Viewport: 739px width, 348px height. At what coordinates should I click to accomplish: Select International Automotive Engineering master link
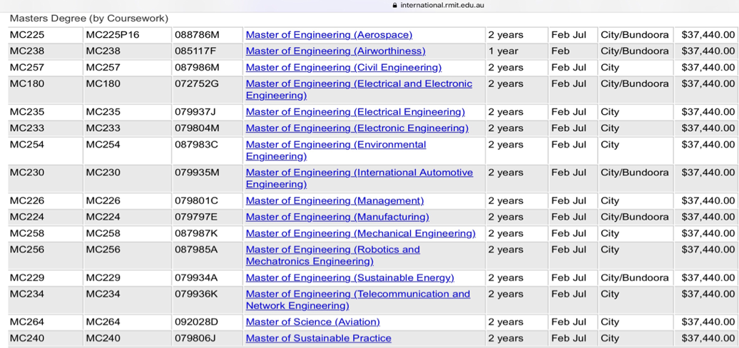pos(359,173)
